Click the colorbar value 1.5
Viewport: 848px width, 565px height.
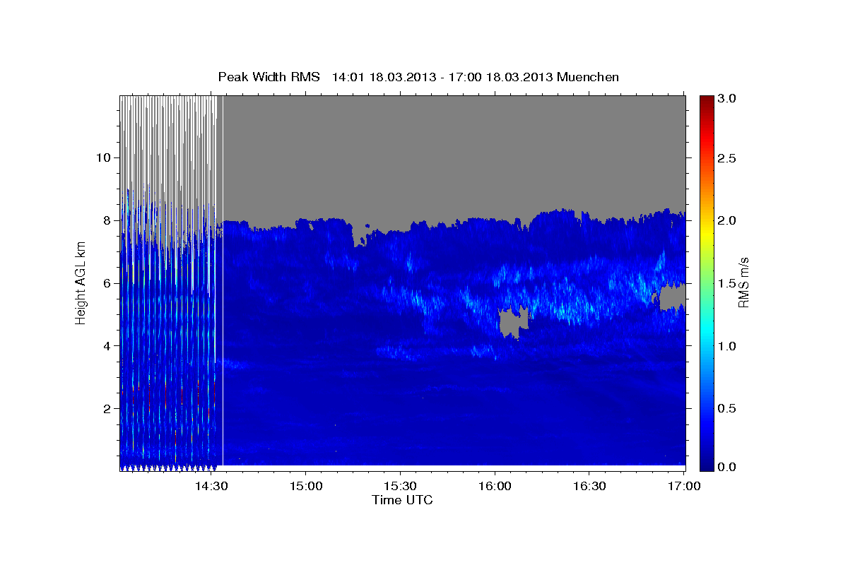tap(726, 283)
